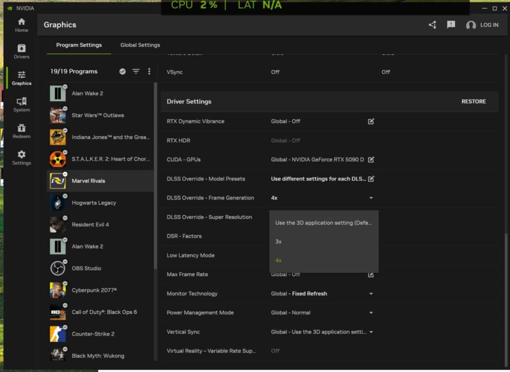Expand DLSS Frame Generation dropdown arrow

[371, 198]
